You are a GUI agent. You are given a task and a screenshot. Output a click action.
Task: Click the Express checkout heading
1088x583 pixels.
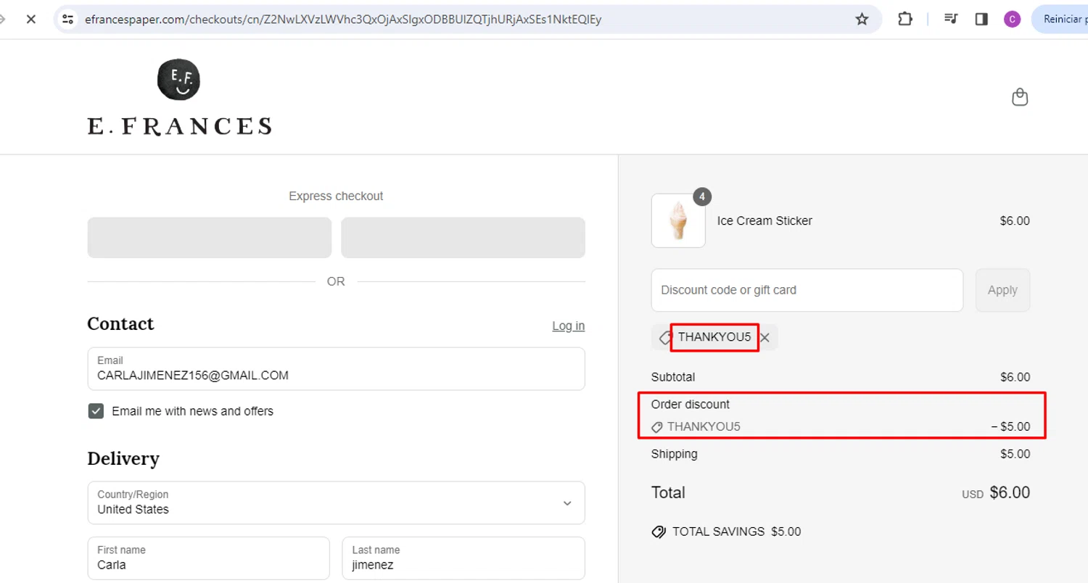[336, 196]
